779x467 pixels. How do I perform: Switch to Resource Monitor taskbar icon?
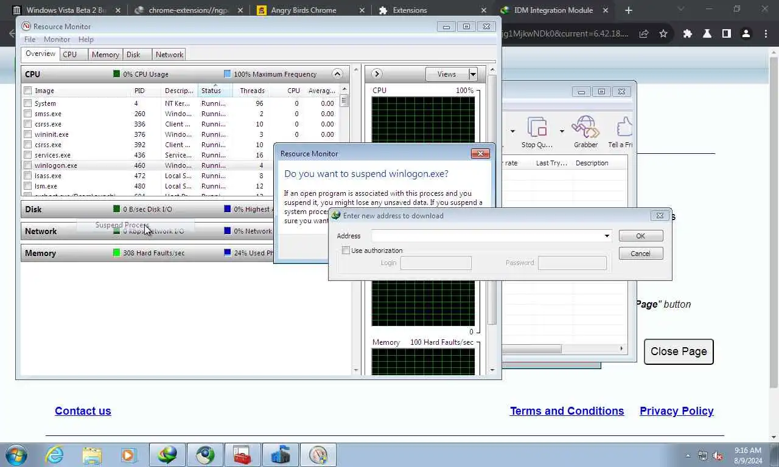318,455
